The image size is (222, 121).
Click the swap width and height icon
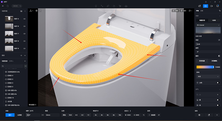pos(144,115)
